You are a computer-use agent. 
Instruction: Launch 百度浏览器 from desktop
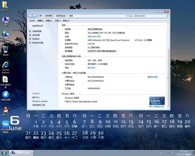[x=6, y=95]
